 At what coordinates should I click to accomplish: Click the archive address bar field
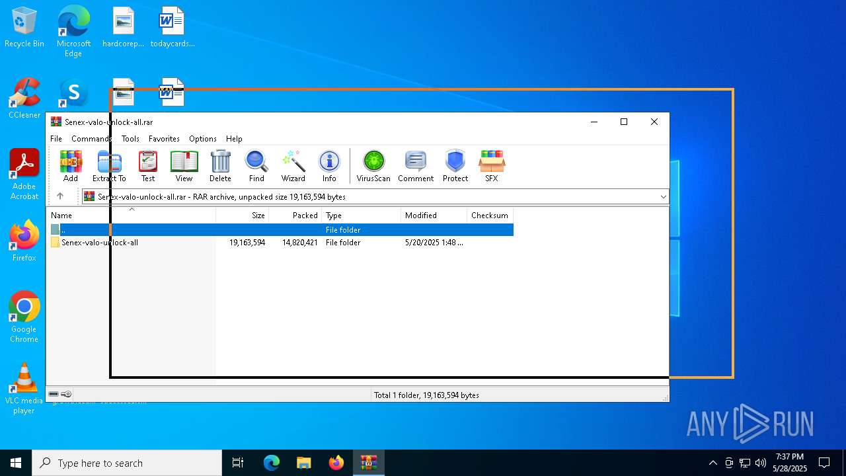(x=374, y=197)
